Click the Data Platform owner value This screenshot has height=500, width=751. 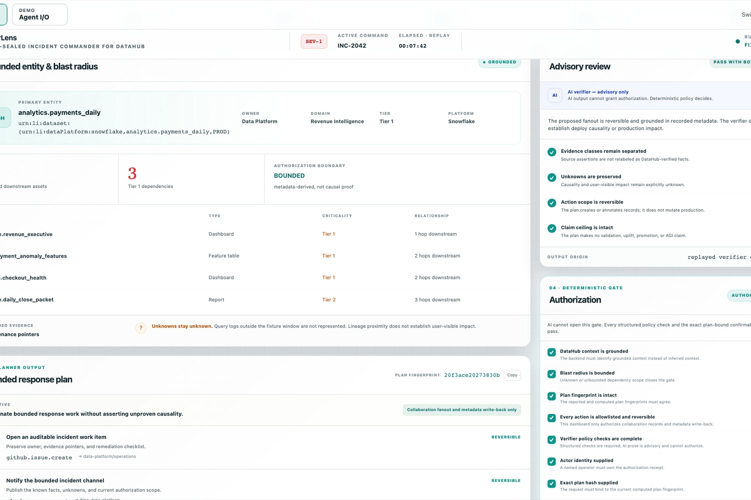tap(259, 121)
